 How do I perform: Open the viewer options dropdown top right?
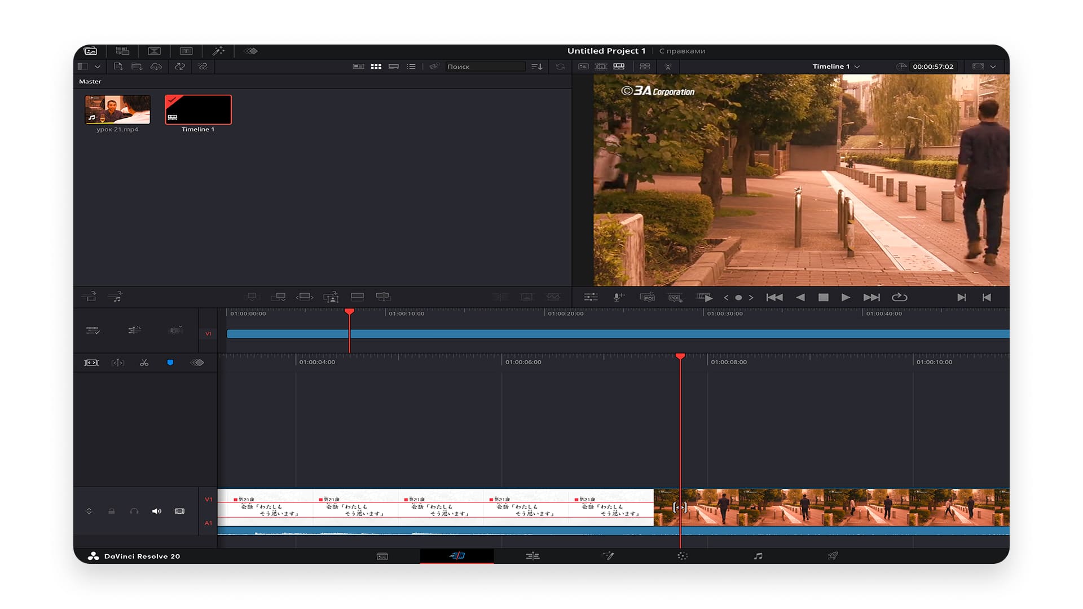[993, 67]
